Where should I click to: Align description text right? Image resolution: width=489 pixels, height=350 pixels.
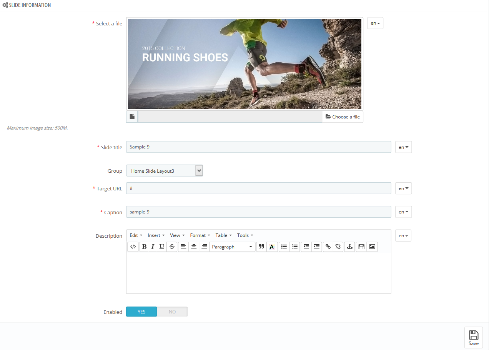[205, 247]
